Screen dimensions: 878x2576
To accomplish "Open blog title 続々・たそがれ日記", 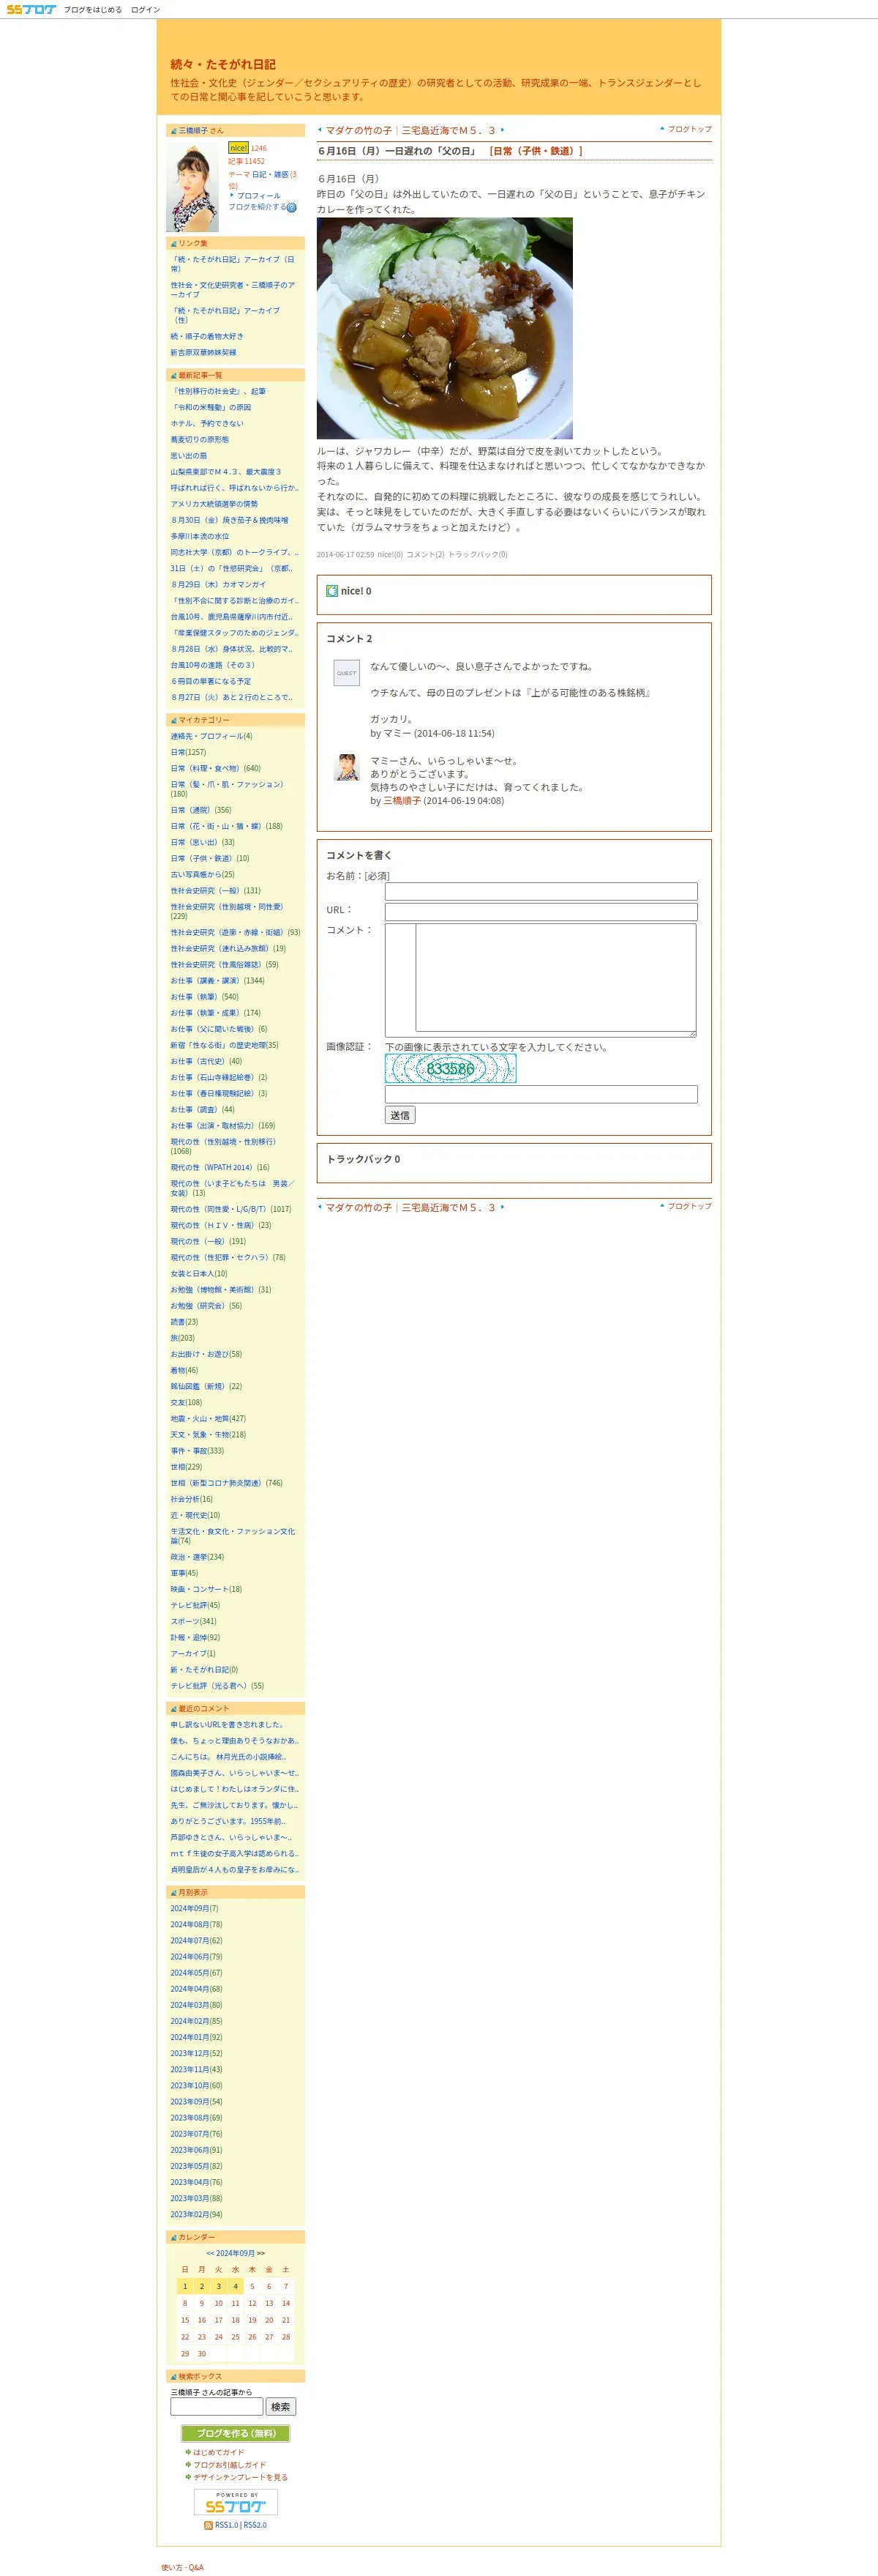I will click(x=222, y=64).
